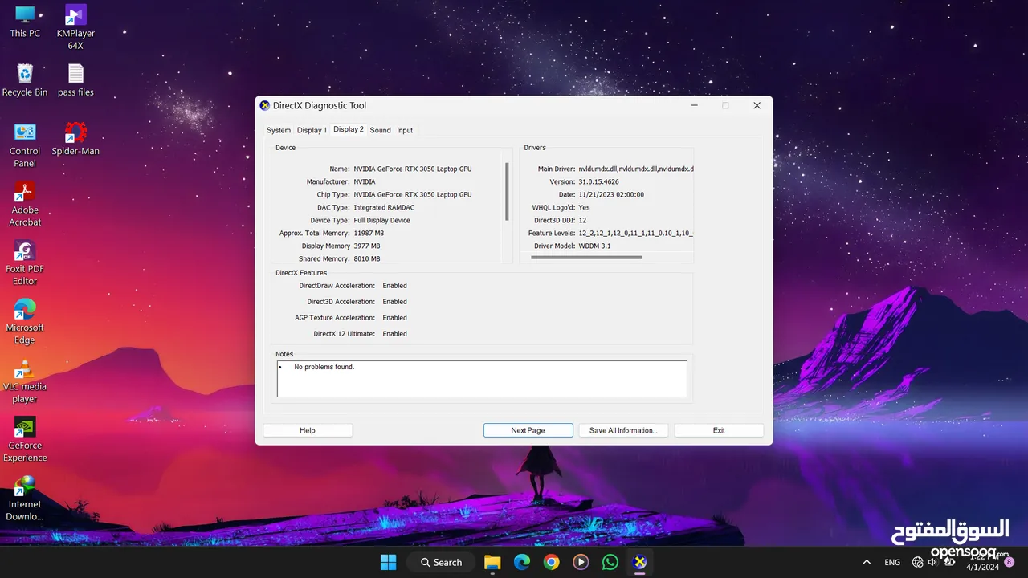Open Google Chrome from taskbar
Viewport: 1028px width, 578px height.
[x=551, y=562]
